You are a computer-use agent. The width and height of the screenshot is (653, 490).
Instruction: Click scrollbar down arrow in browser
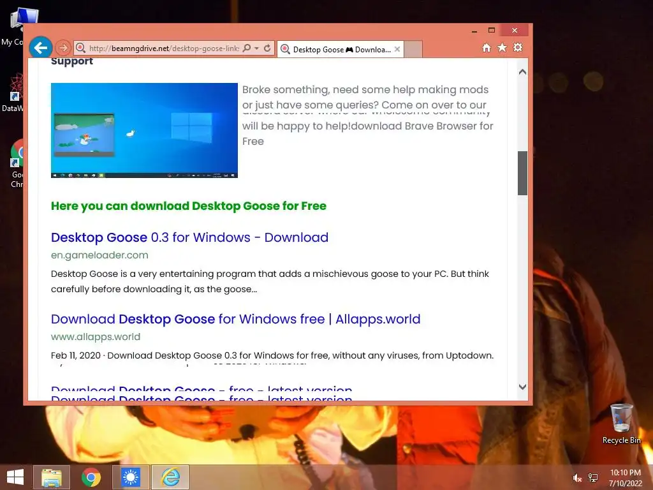pyautogui.click(x=523, y=387)
